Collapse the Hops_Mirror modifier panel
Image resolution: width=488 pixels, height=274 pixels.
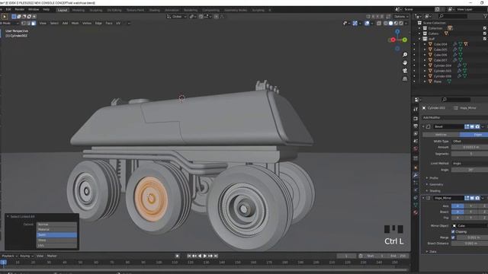pos(423,198)
